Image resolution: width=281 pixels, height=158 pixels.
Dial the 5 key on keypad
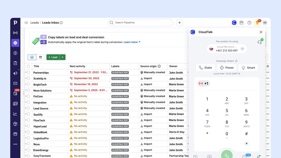point(227,112)
